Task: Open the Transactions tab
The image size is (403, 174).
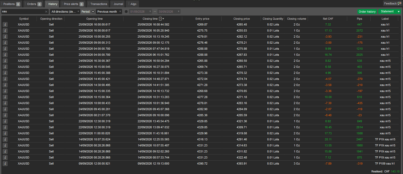Action: [x=98, y=4]
